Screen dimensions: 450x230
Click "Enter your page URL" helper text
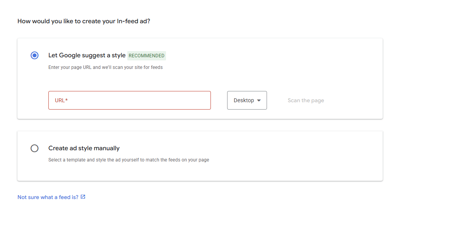(x=105, y=67)
